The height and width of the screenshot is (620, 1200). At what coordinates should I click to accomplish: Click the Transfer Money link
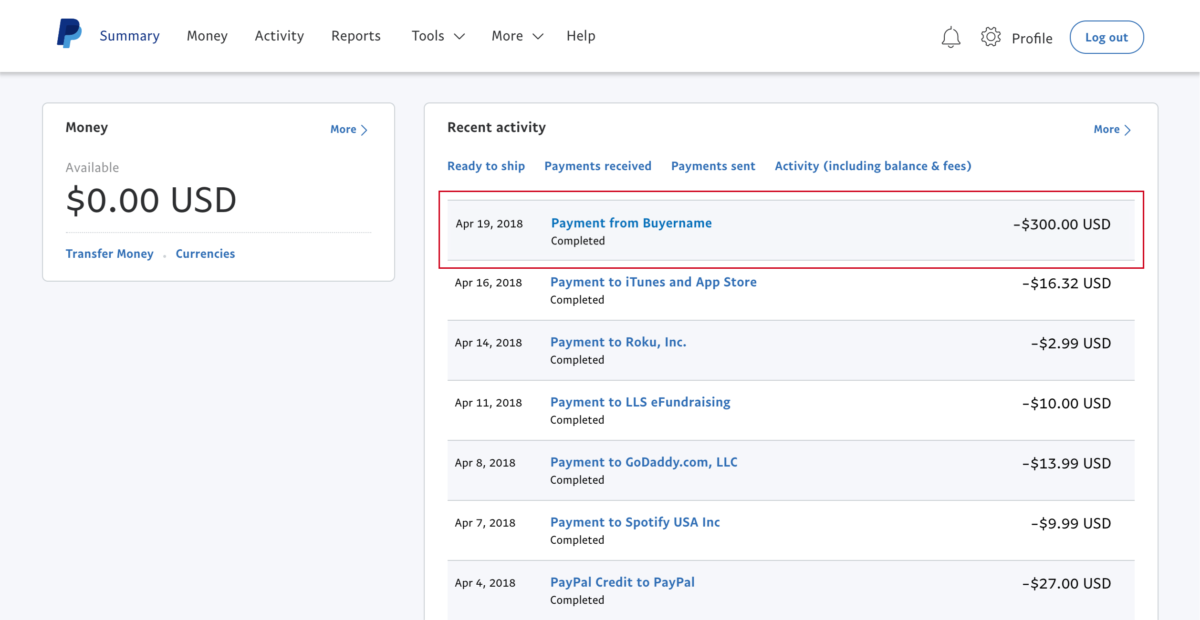[110, 254]
